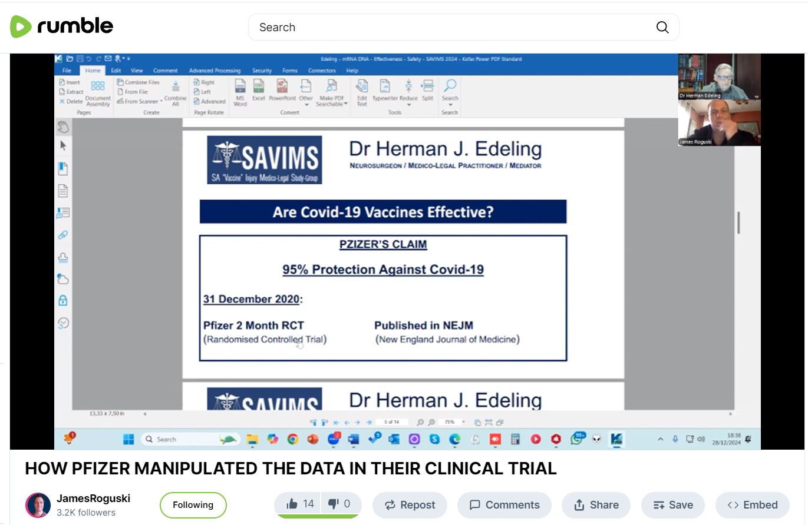Image resolution: width=808 pixels, height=525 pixels.
Task: Select the Typewriter tool
Action: pos(385,89)
